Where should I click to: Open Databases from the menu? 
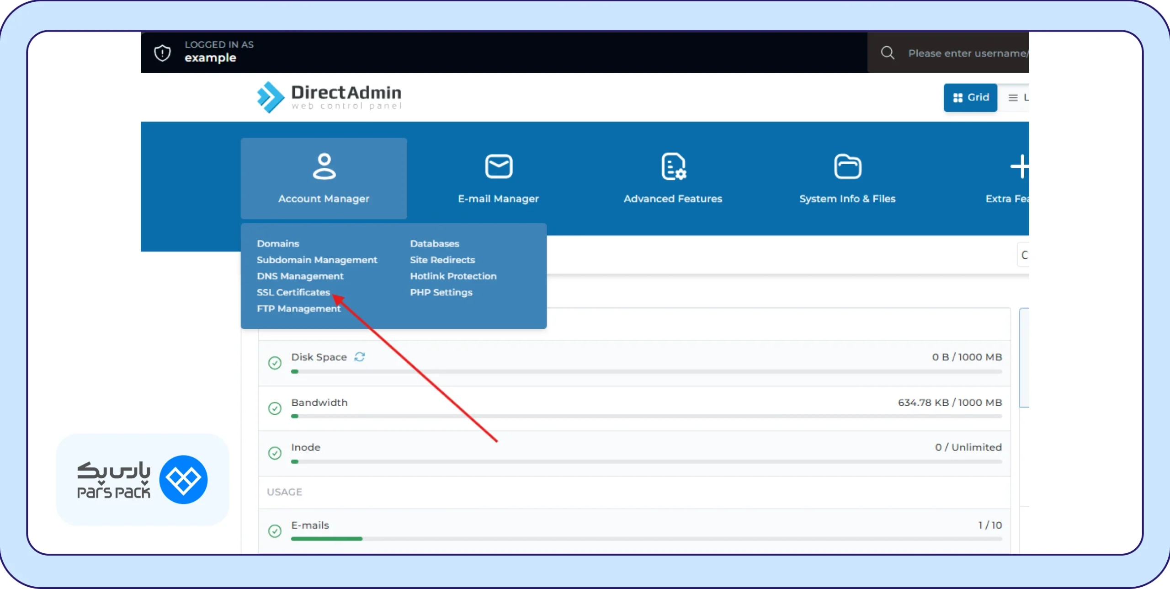click(x=434, y=243)
